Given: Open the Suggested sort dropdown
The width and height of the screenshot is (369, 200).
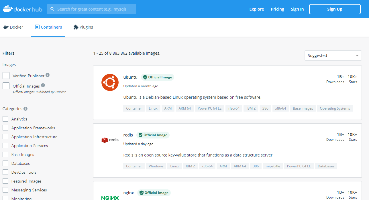Looking at the screenshot, I should pyautogui.click(x=333, y=56).
